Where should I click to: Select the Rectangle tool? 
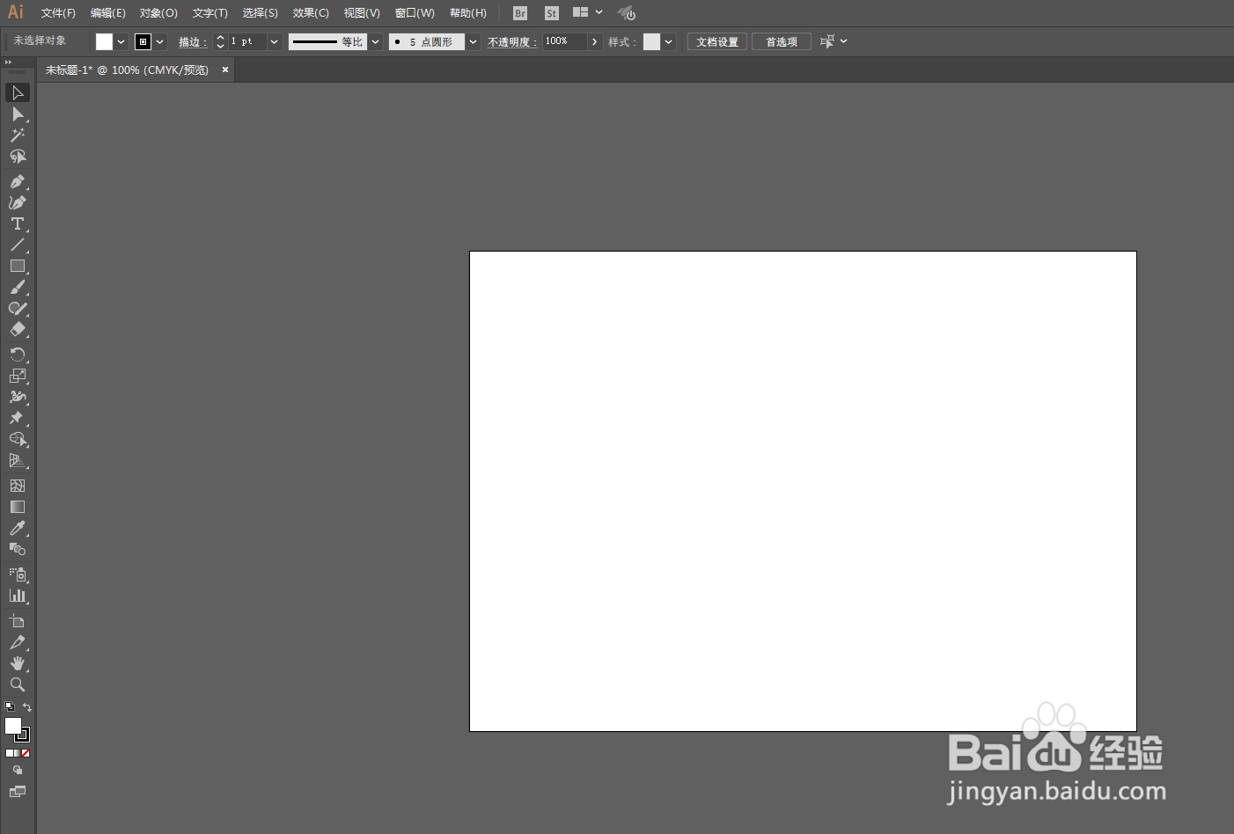click(18, 266)
